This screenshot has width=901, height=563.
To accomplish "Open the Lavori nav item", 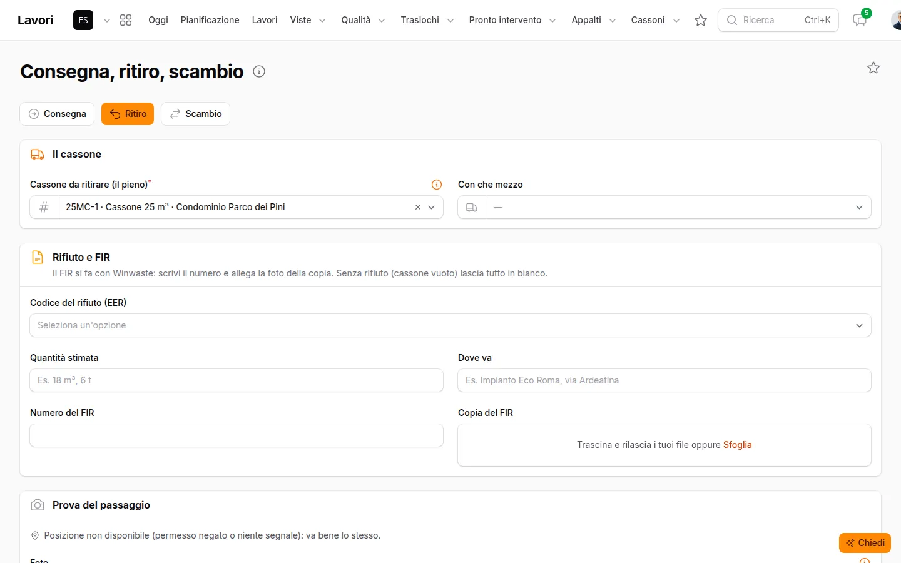I will 265,20.
